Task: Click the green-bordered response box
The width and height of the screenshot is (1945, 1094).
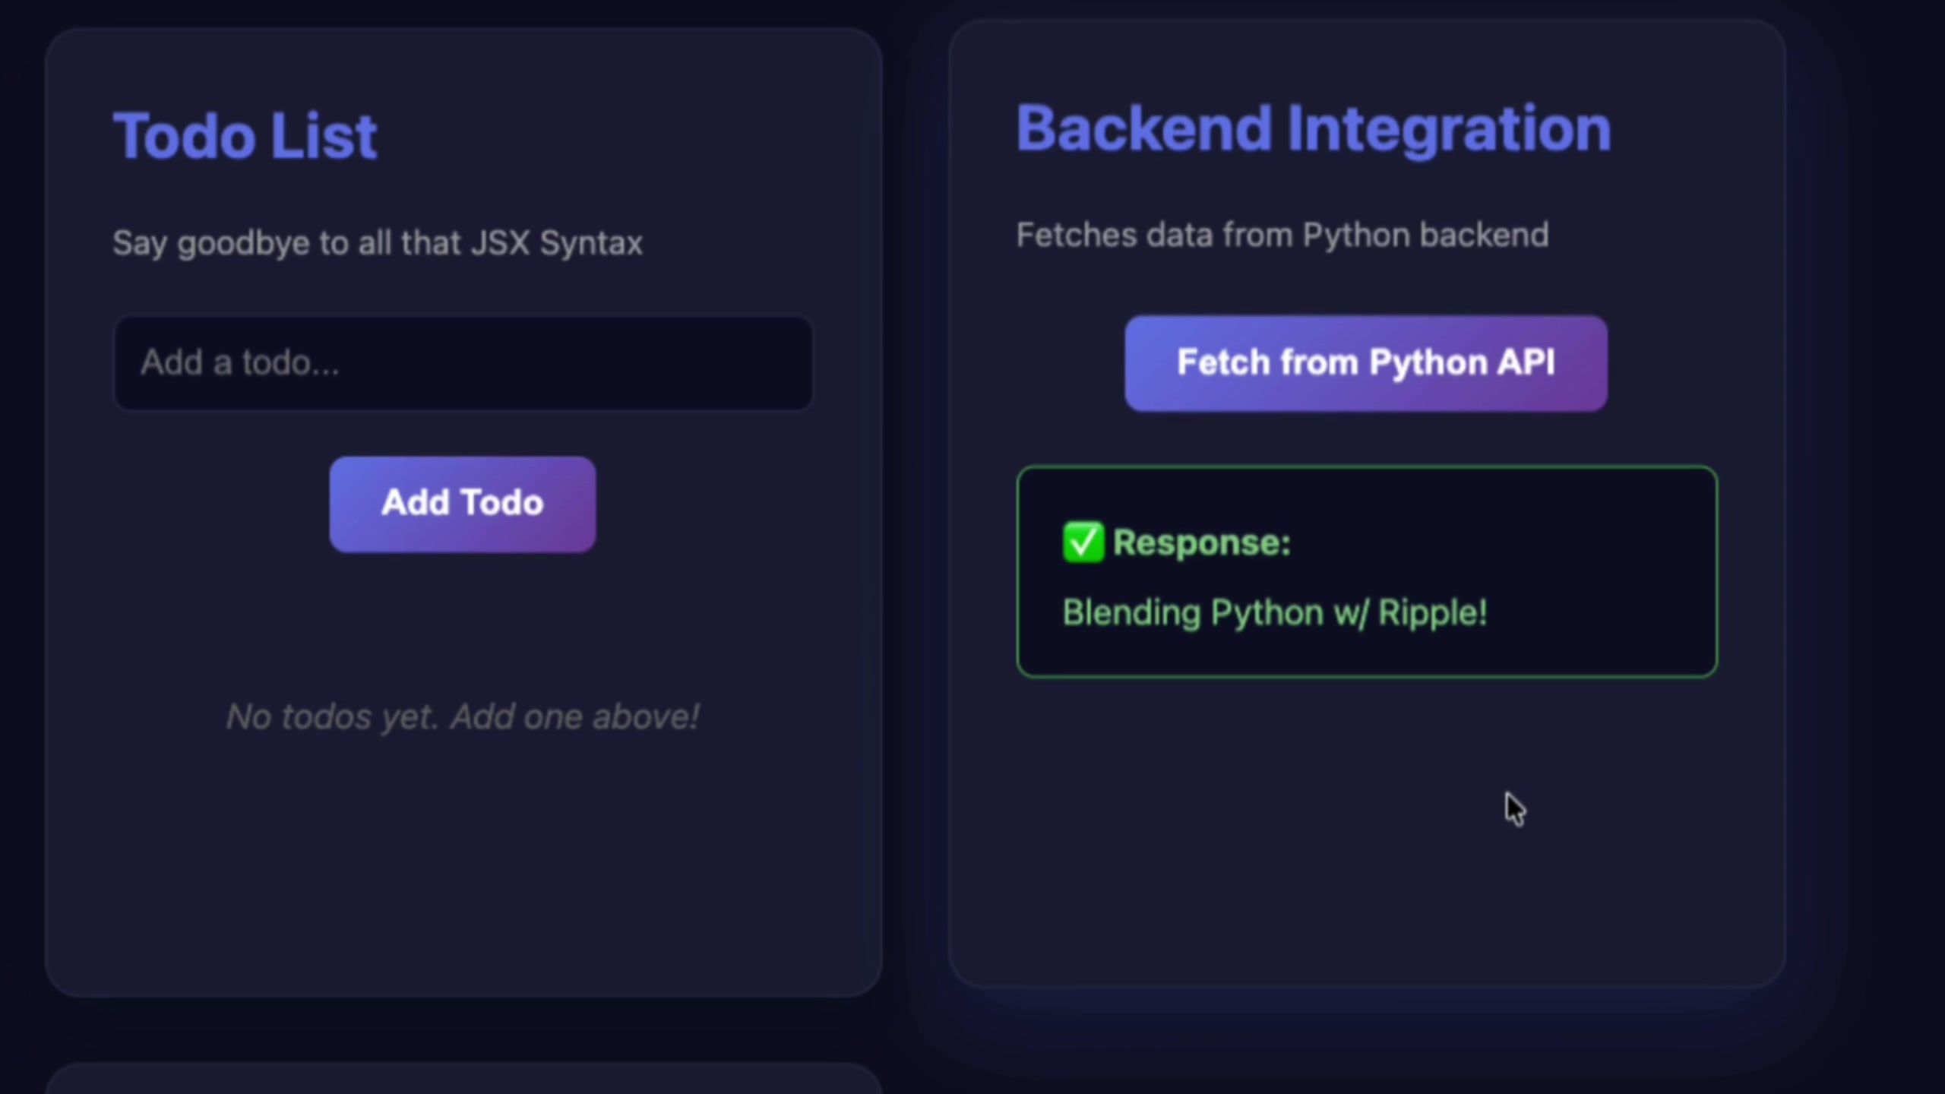Action: point(1366,570)
